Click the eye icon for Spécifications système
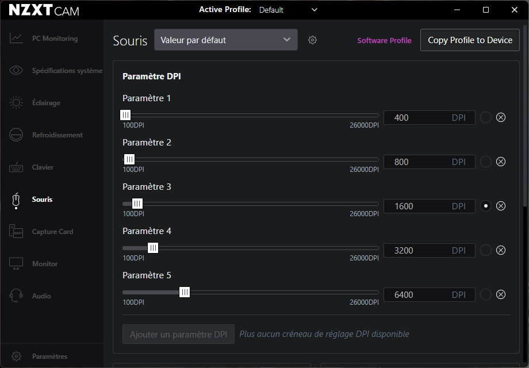 click(16, 71)
